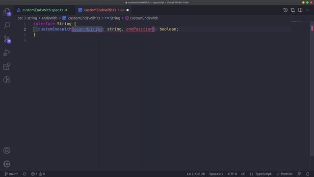Click the boolean return type

(168, 29)
